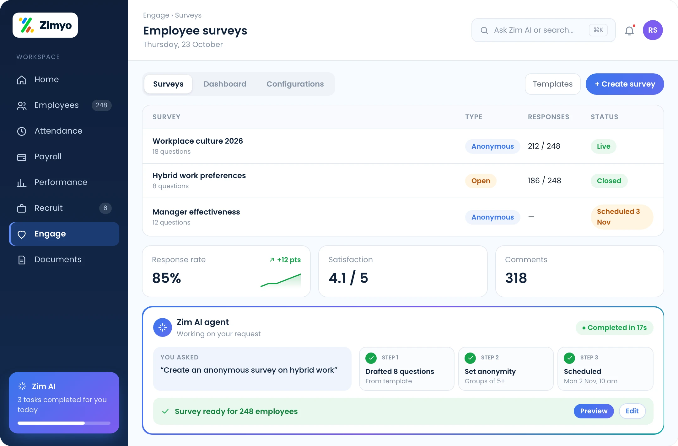
Task: Open the RS profile avatar
Action: tap(653, 30)
